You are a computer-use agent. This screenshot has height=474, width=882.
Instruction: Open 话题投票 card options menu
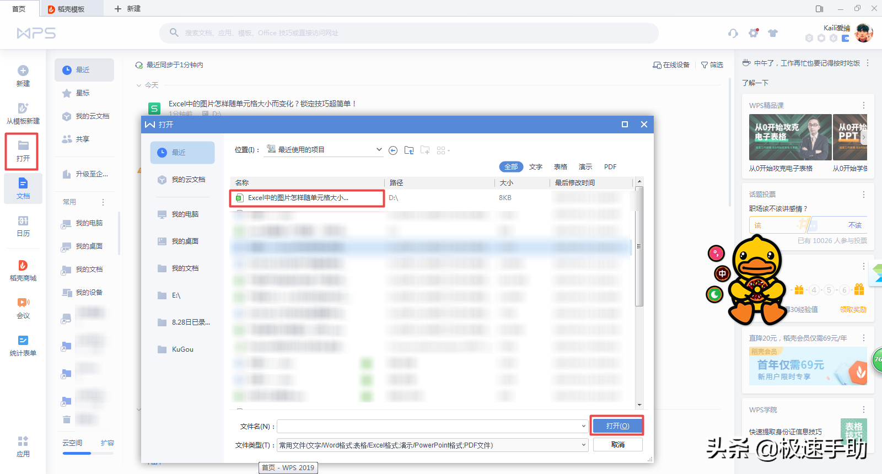coord(863,195)
